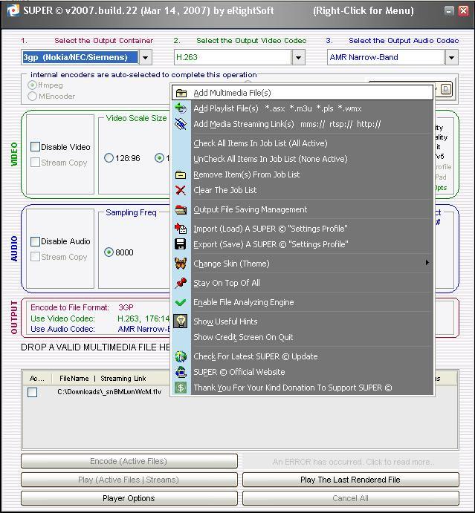Viewport: 475px width, 513px height.
Task: Tick the Disable Video checkbox
Action: coord(35,147)
